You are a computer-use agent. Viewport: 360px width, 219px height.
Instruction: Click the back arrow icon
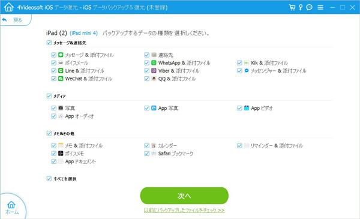[x=4, y=20]
